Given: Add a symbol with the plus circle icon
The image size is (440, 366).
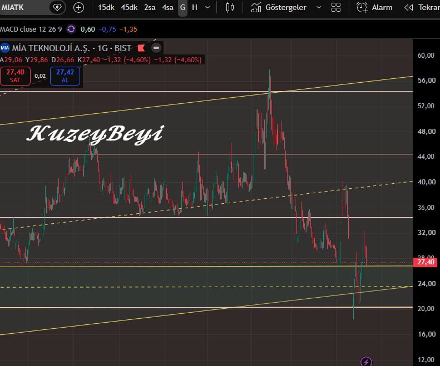Looking at the screenshot, I should coord(78,8).
